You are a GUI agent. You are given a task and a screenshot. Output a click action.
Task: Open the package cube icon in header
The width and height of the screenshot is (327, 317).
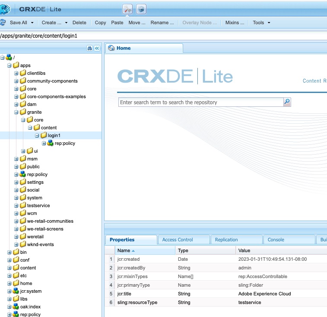[x=141, y=9]
